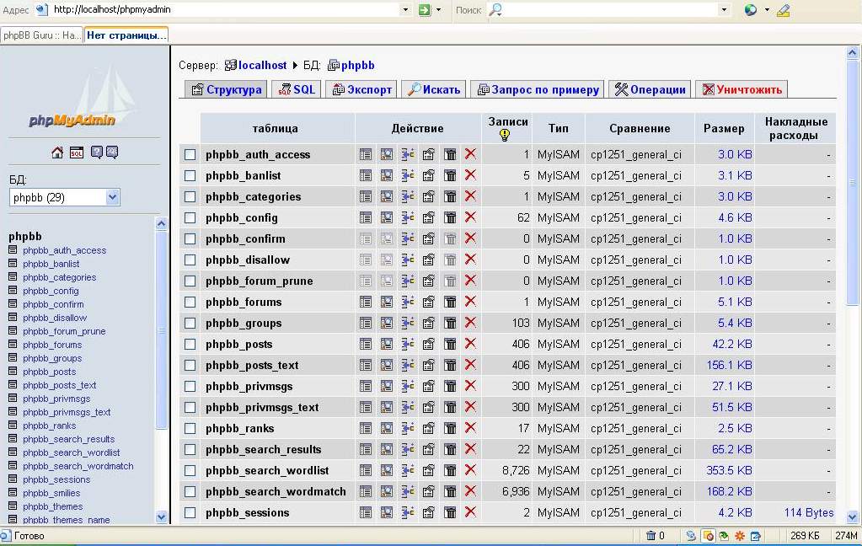Click the Browse icon for phpbb_sessions
This screenshot has width=862, height=546.
366,512
